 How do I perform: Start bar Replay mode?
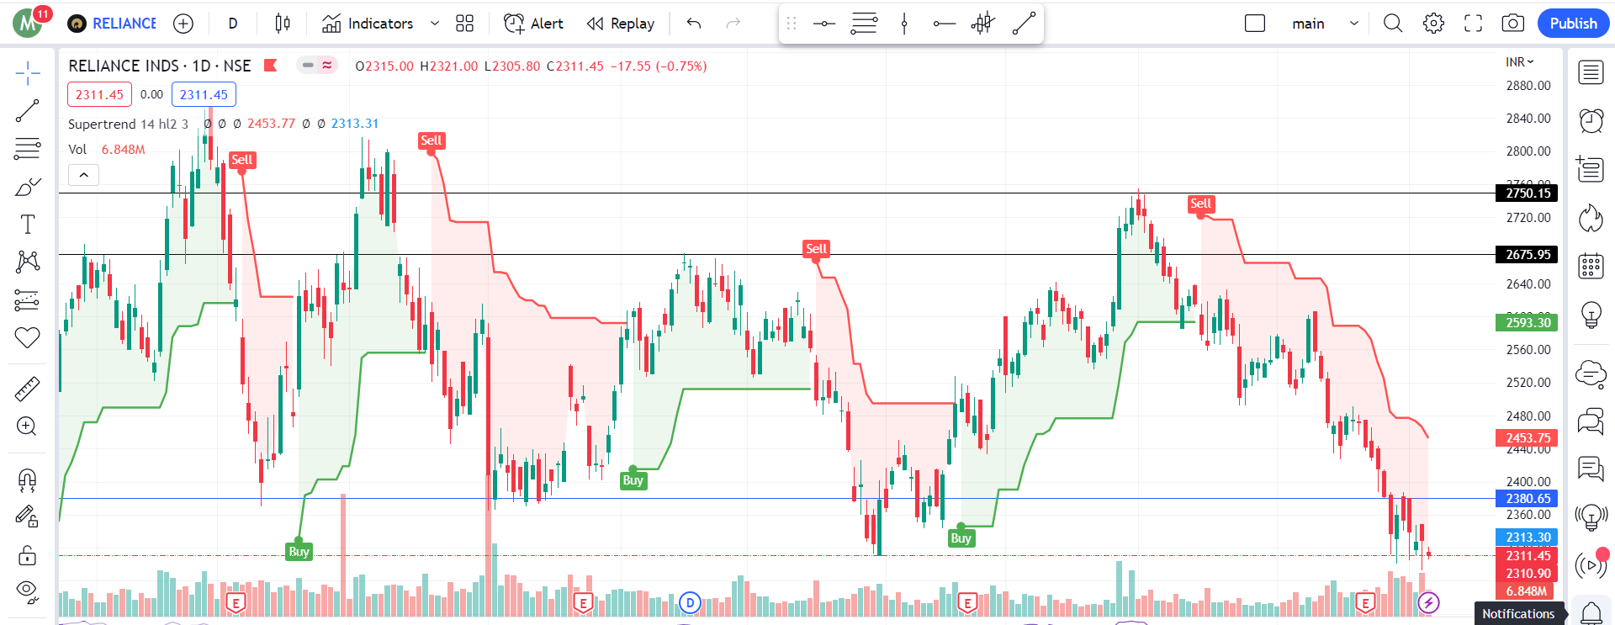coord(621,24)
